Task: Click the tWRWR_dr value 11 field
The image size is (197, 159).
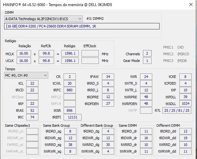Action: (x=146, y=151)
